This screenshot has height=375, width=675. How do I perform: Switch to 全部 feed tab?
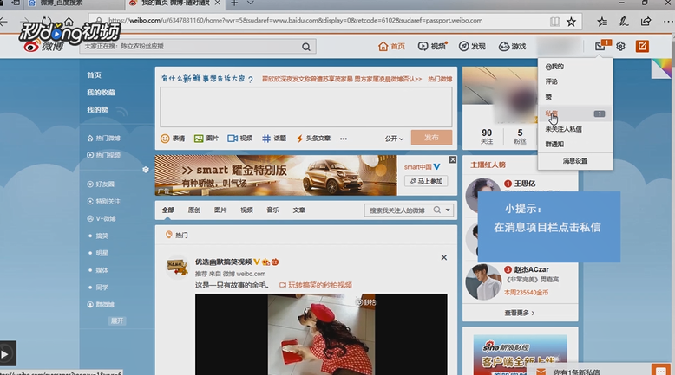click(x=168, y=210)
